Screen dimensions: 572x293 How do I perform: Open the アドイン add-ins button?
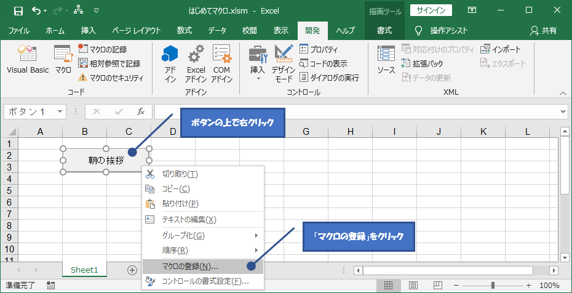(170, 64)
